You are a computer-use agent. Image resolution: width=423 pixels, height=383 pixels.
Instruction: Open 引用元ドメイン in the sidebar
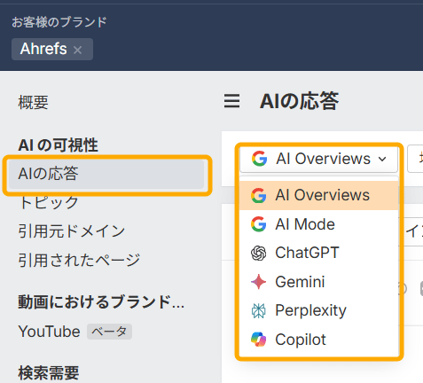[x=72, y=231]
